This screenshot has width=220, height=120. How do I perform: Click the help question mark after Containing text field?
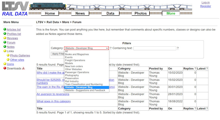(178, 48)
